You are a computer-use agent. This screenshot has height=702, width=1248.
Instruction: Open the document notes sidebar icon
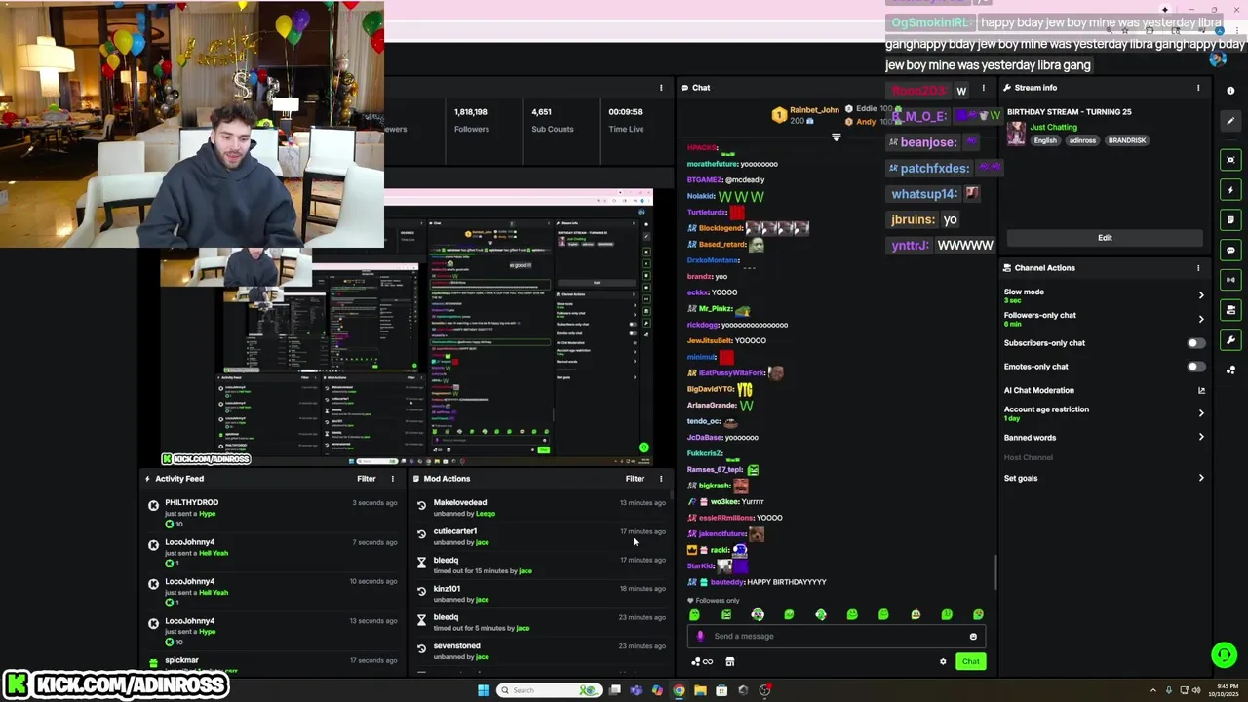tap(1230, 220)
